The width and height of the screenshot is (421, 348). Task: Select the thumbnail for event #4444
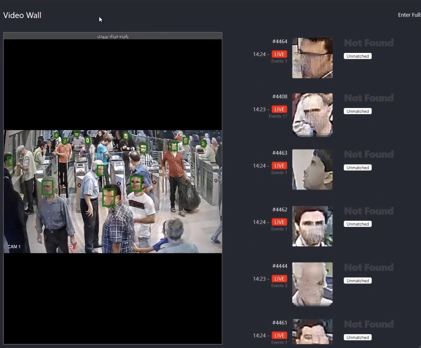pyautogui.click(x=312, y=283)
